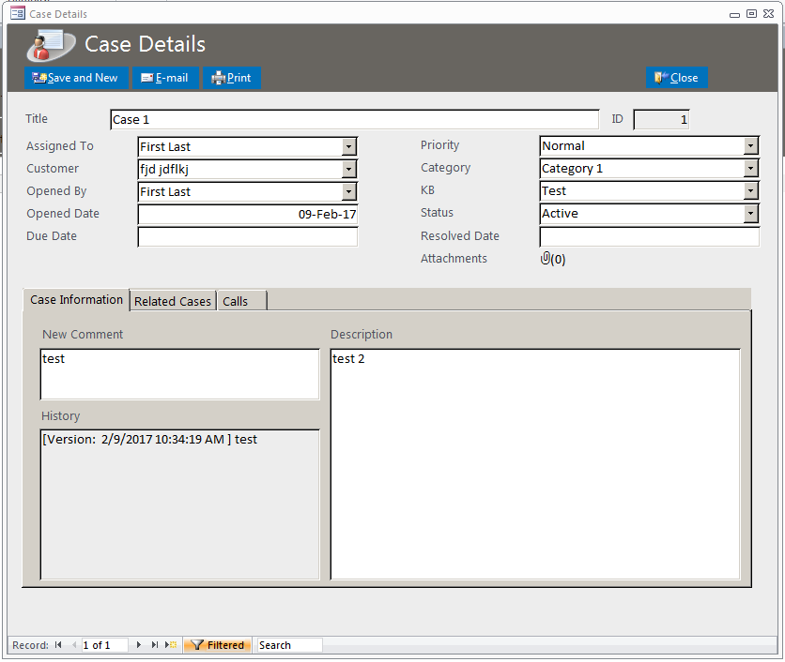Screen dimensions: 785x662
Task: Switch to the Related Cases tab
Action: coord(173,302)
